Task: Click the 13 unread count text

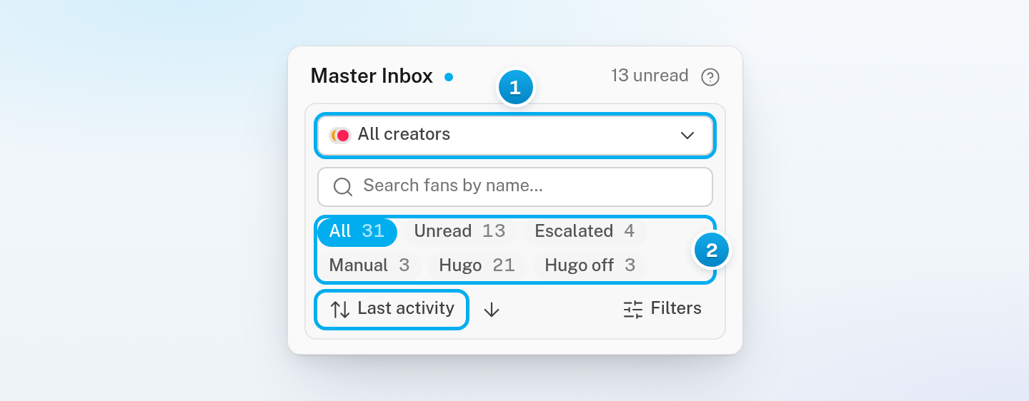Action: (x=650, y=76)
